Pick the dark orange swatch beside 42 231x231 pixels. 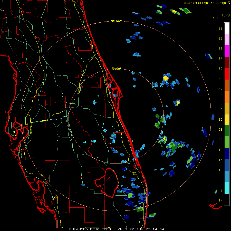tap(227, 85)
